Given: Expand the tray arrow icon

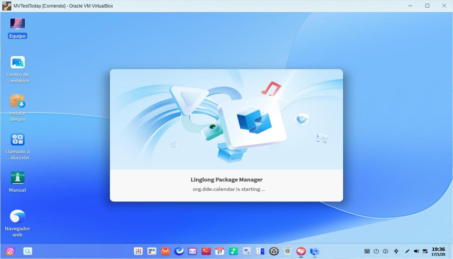Looking at the screenshot, I should (385, 251).
